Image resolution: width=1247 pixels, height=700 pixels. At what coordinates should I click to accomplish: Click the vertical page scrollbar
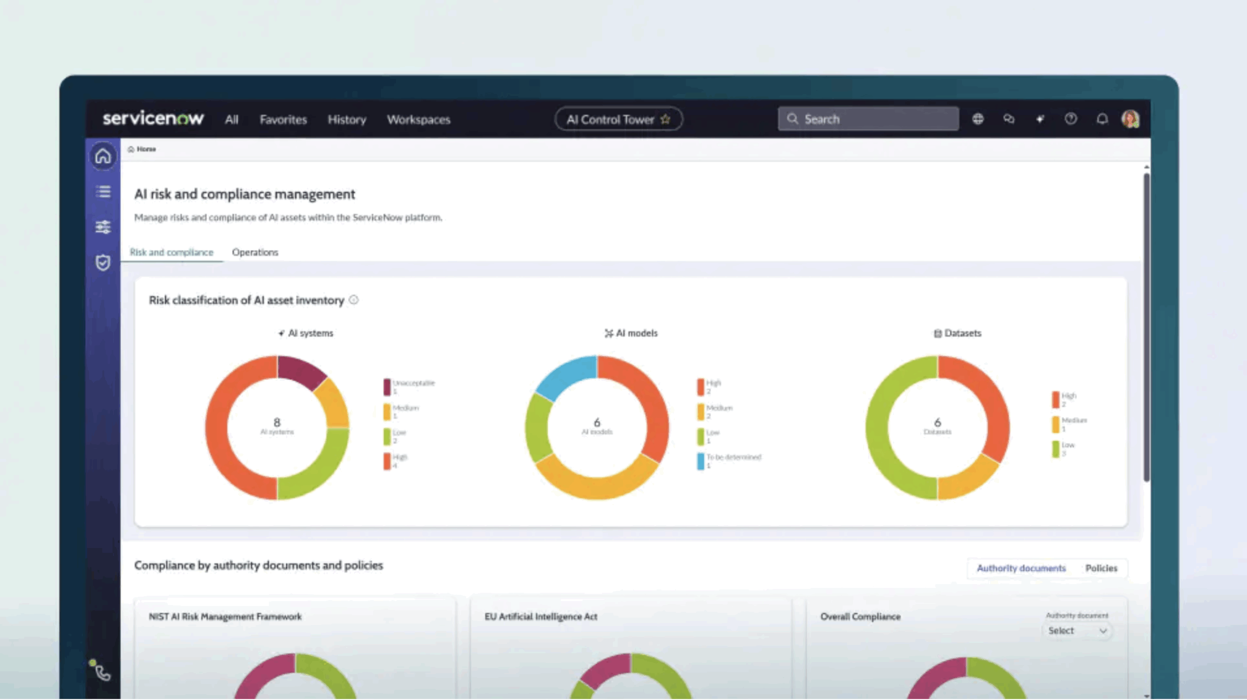coord(1147,326)
